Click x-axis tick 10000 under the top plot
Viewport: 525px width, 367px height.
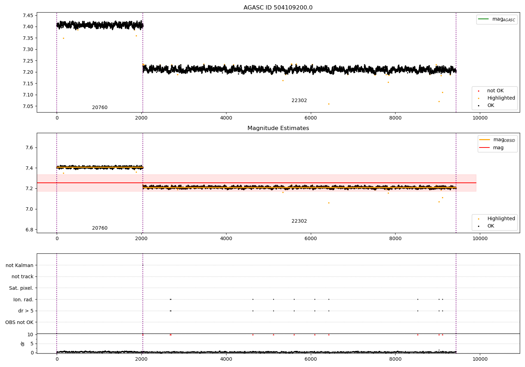pyautogui.click(x=480, y=118)
